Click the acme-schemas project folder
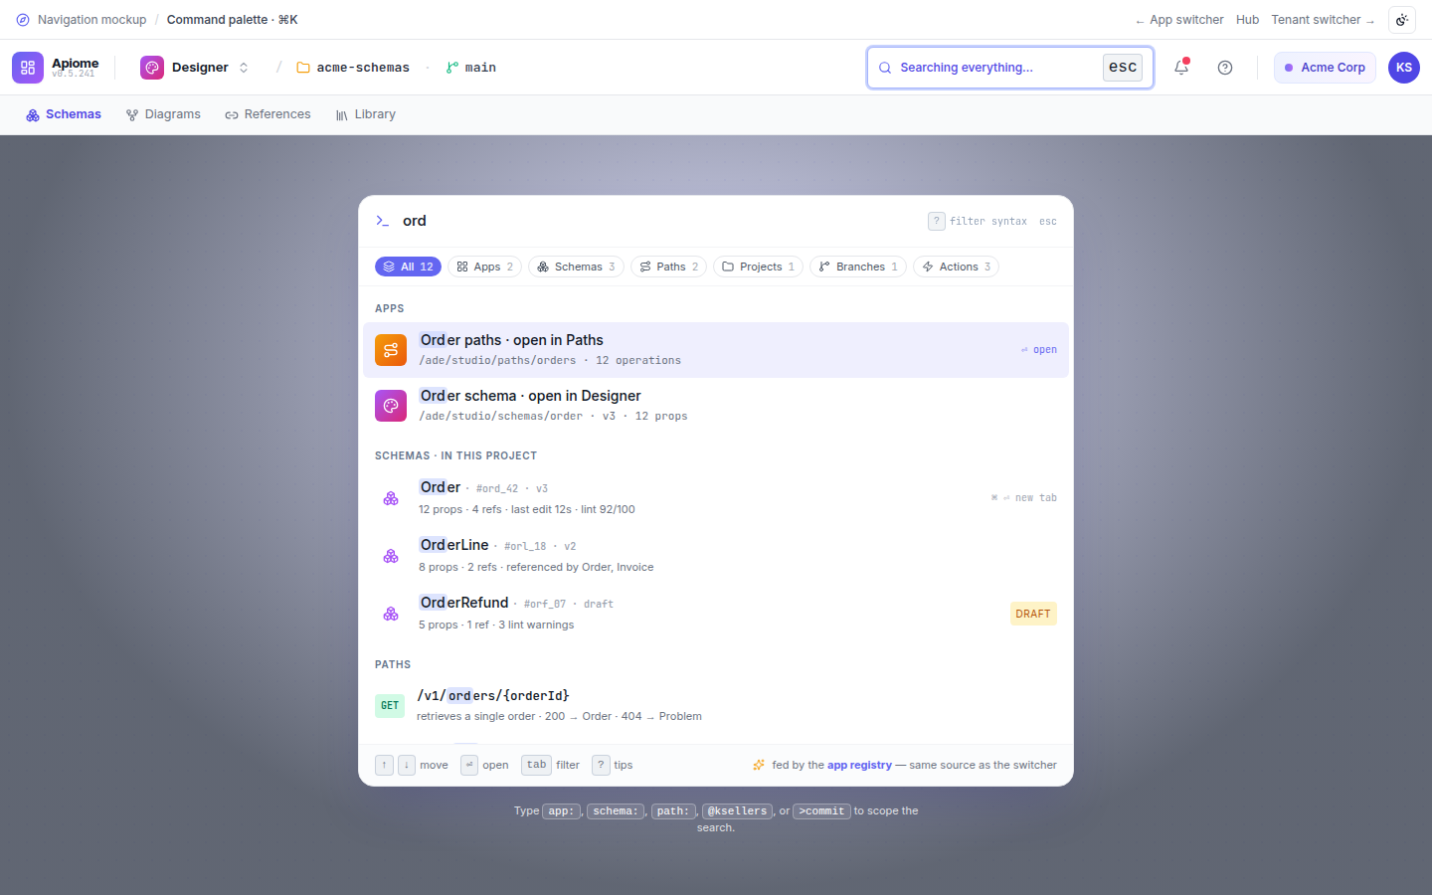 tap(353, 68)
